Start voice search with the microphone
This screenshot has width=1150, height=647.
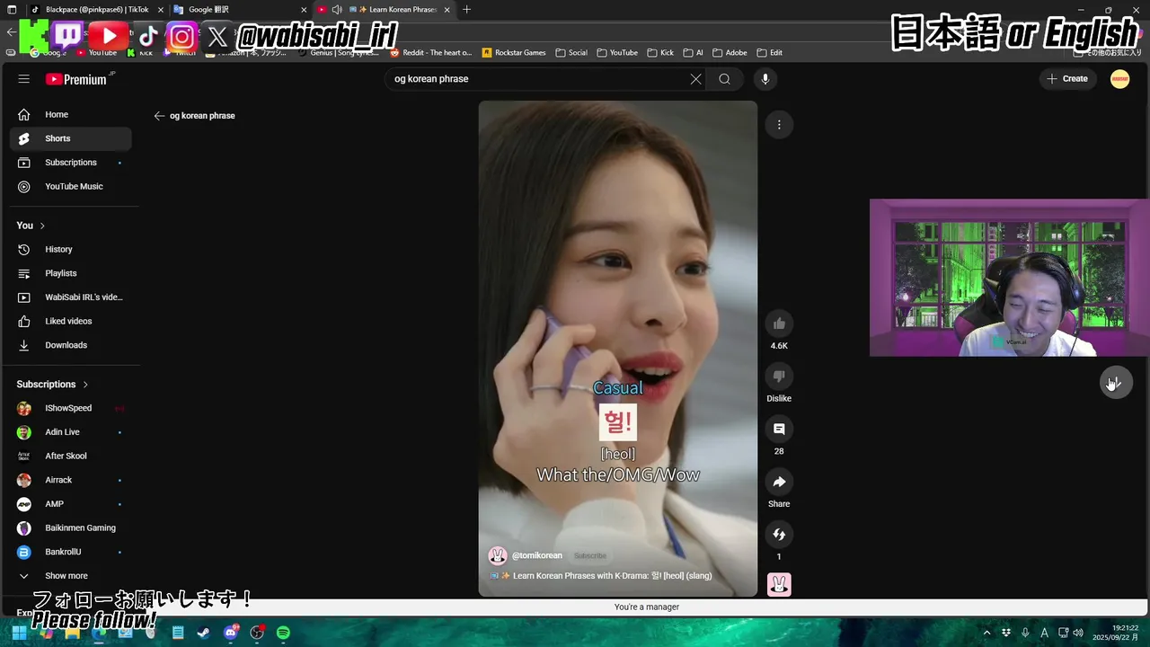(x=765, y=79)
